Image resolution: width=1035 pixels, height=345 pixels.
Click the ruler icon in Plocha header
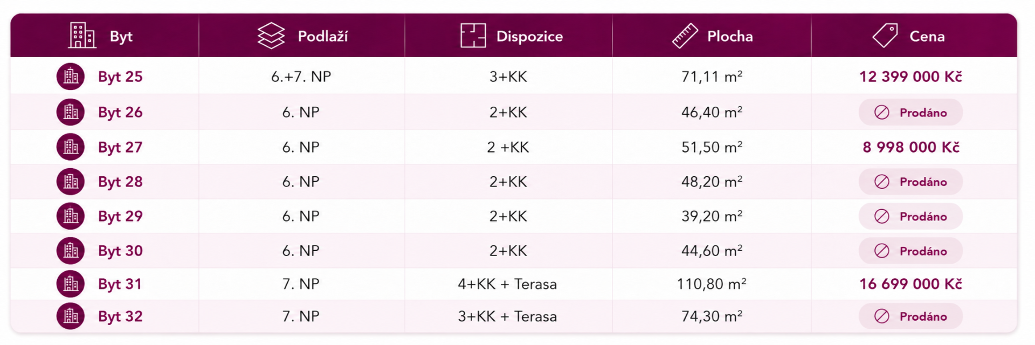(685, 36)
